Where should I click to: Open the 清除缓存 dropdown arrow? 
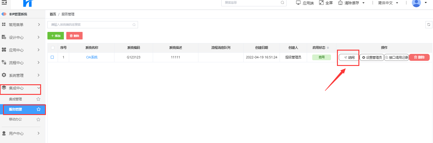tap(364, 3)
